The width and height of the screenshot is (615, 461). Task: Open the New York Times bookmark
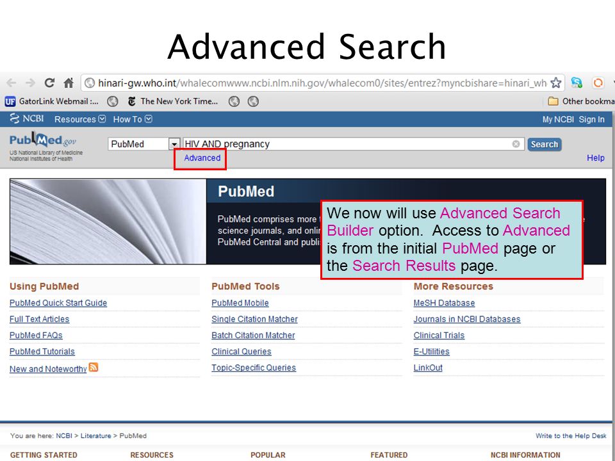coord(173,102)
